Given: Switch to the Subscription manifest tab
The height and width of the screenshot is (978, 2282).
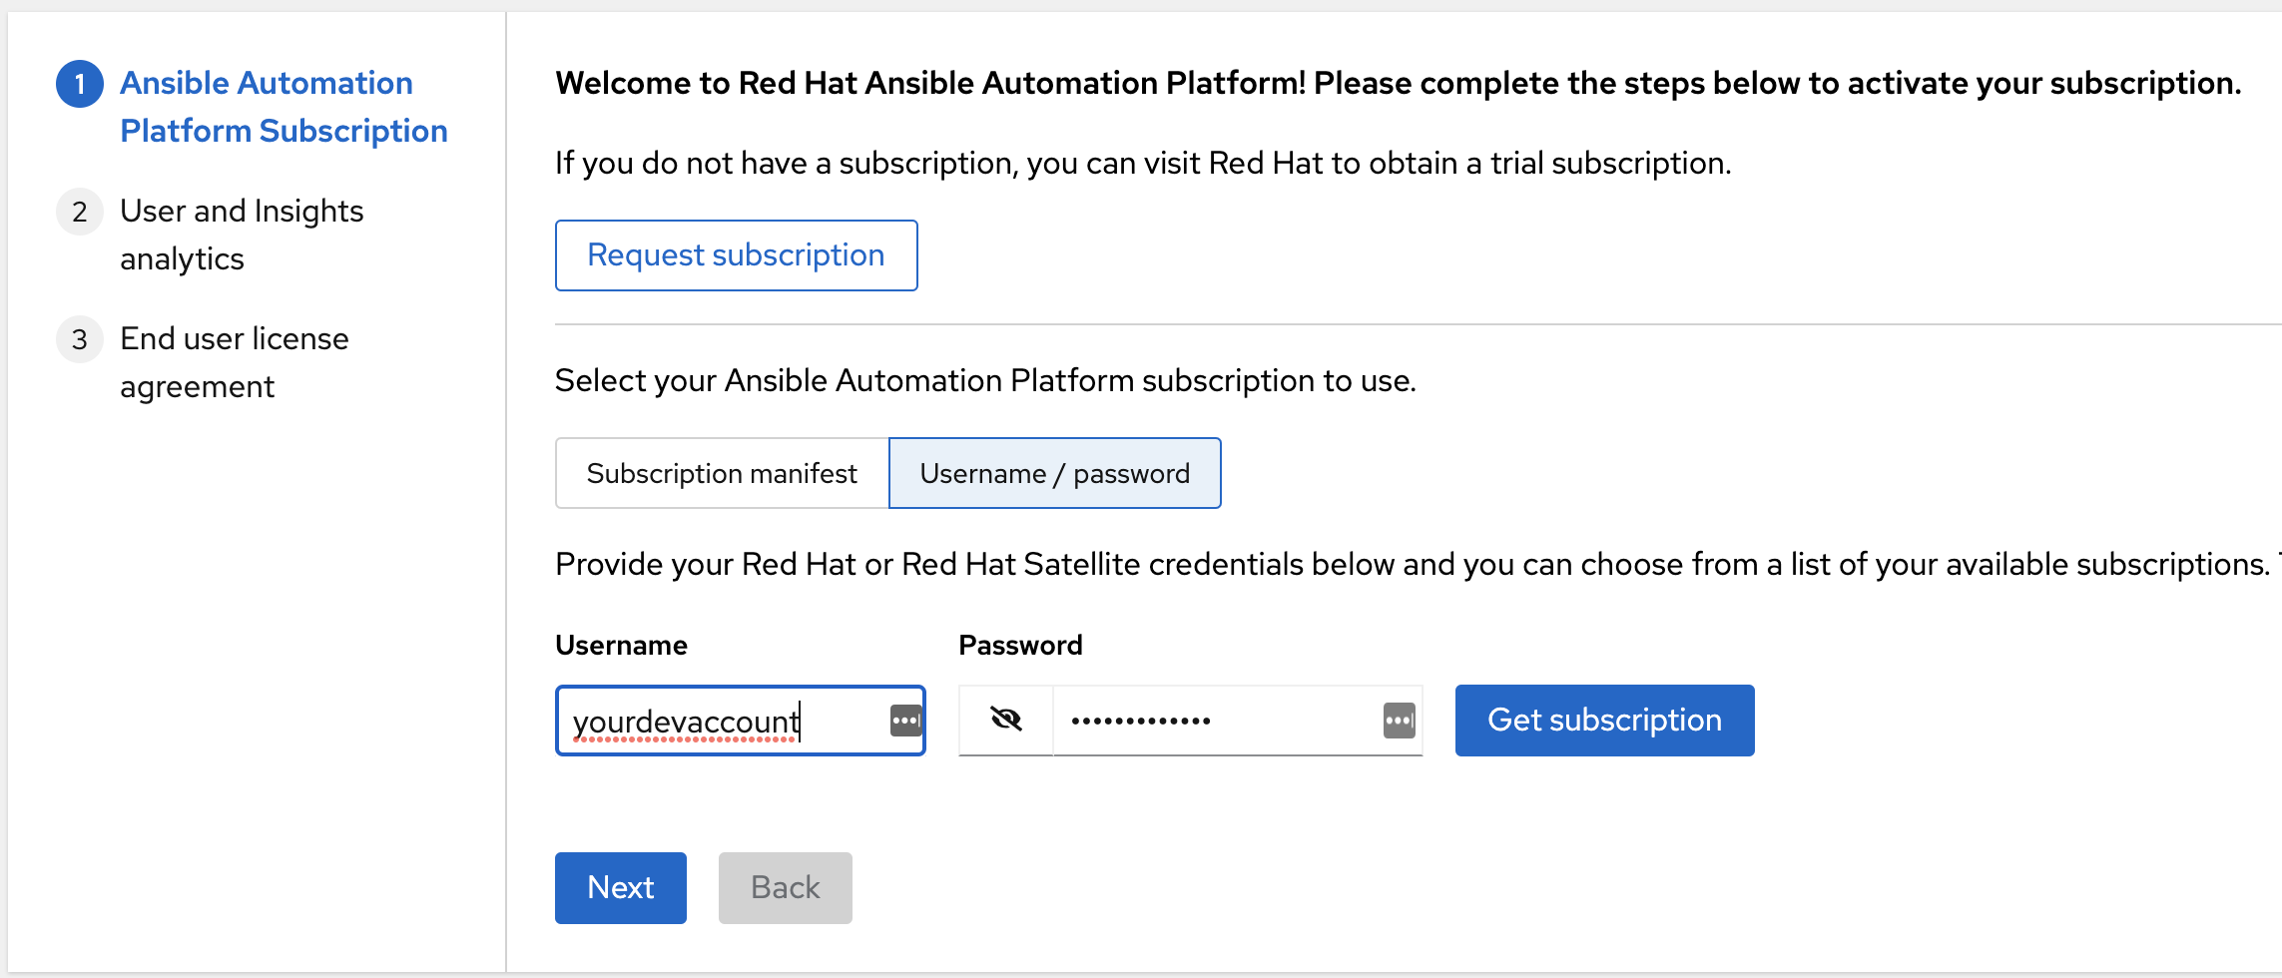Looking at the screenshot, I should (723, 473).
